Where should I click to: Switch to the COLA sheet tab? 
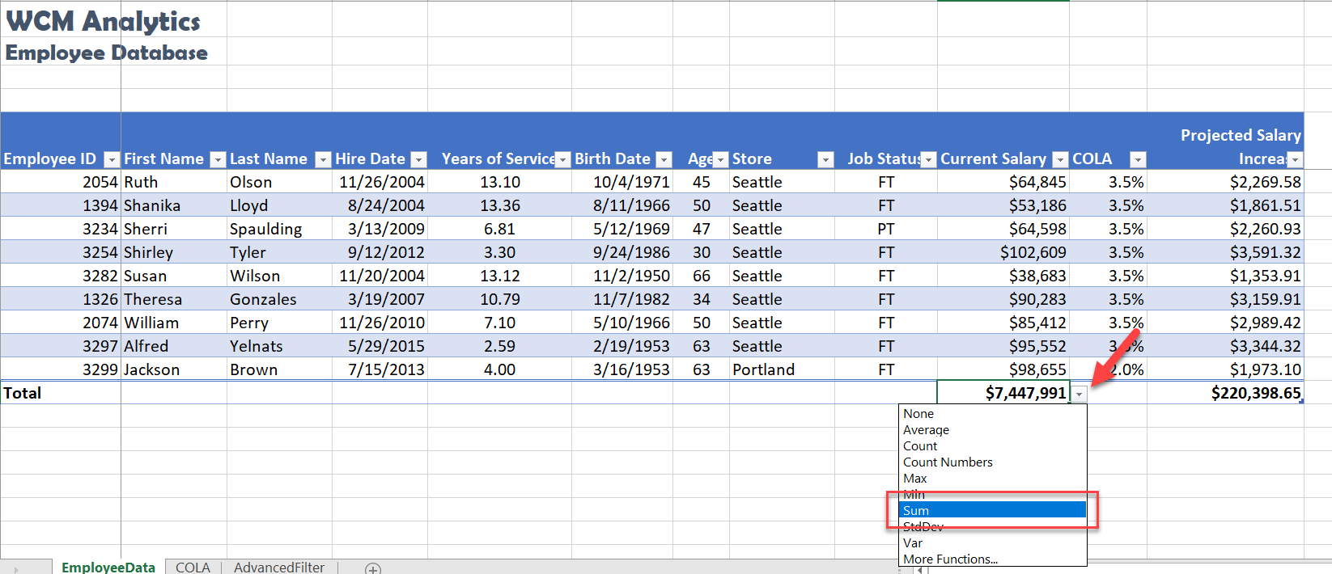(193, 567)
